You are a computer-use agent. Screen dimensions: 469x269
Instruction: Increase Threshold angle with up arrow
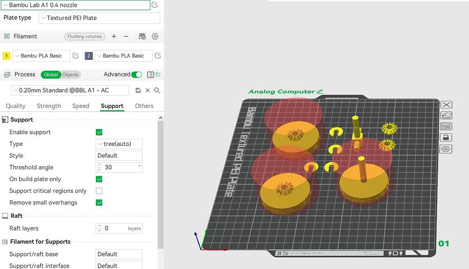(99, 165)
